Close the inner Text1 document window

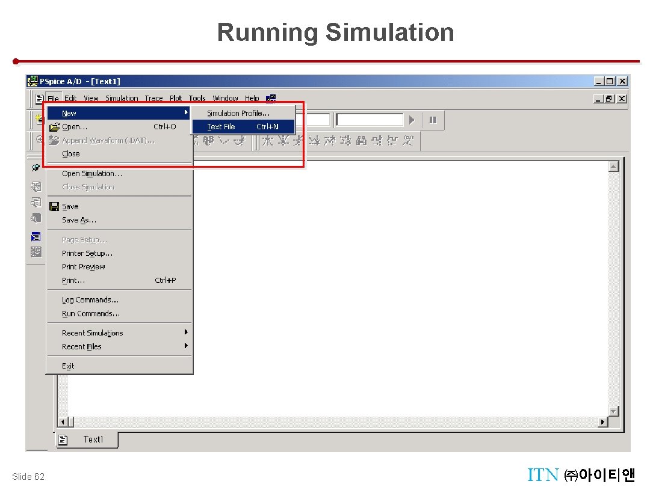[621, 99]
